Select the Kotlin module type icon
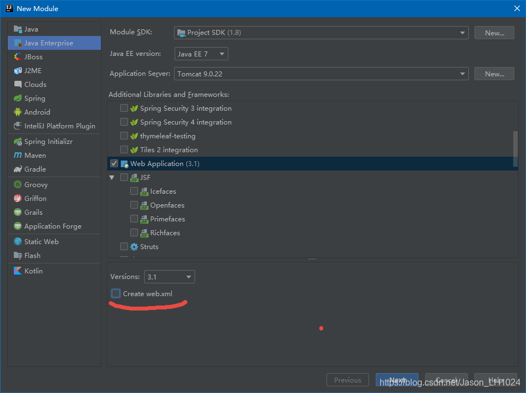The height and width of the screenshot is (393, 526). tap(17, 271)
